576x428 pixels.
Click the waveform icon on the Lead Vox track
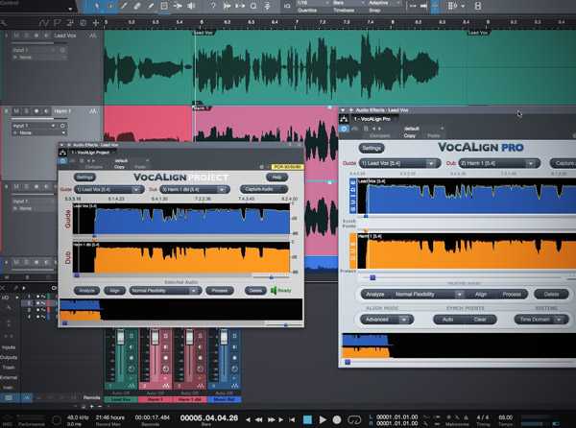92,36
